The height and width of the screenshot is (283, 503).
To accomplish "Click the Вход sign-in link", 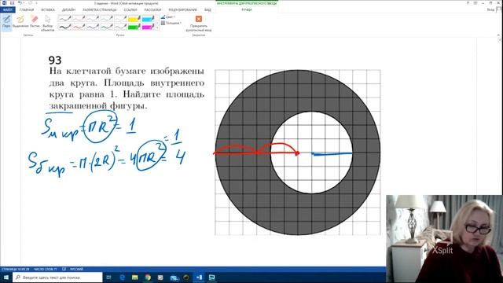I will tap(490, 10).
